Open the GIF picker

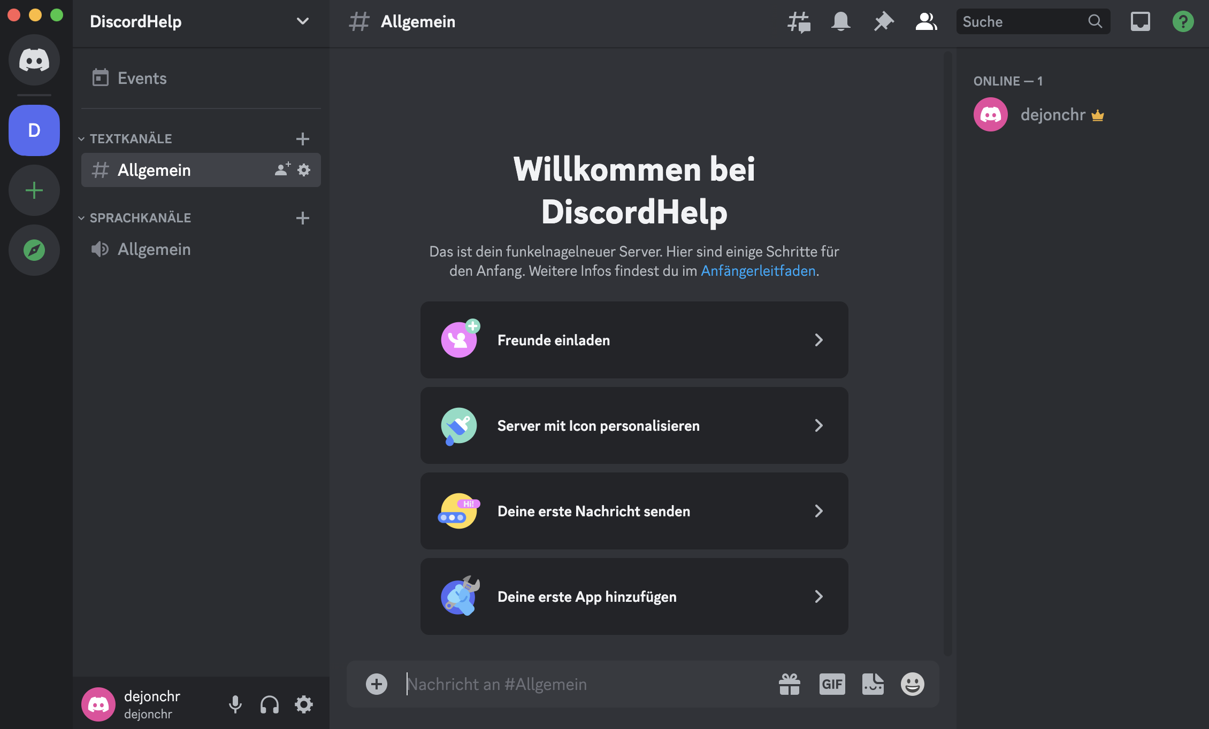[x=832, y=684]
